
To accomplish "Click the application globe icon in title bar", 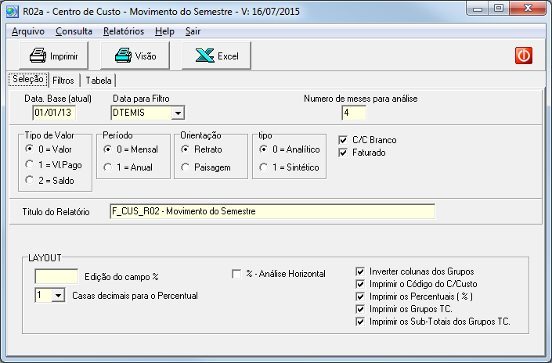I will pyautogui.click(x=13, y=11).
